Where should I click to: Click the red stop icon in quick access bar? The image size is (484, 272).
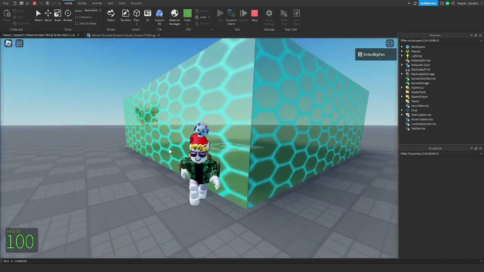click(34, 3)
